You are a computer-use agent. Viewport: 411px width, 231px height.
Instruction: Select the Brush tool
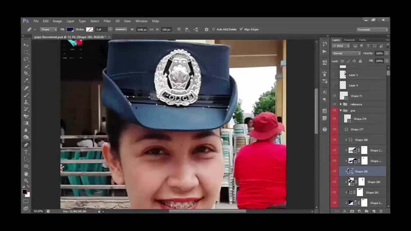click(x=26, y=95)
